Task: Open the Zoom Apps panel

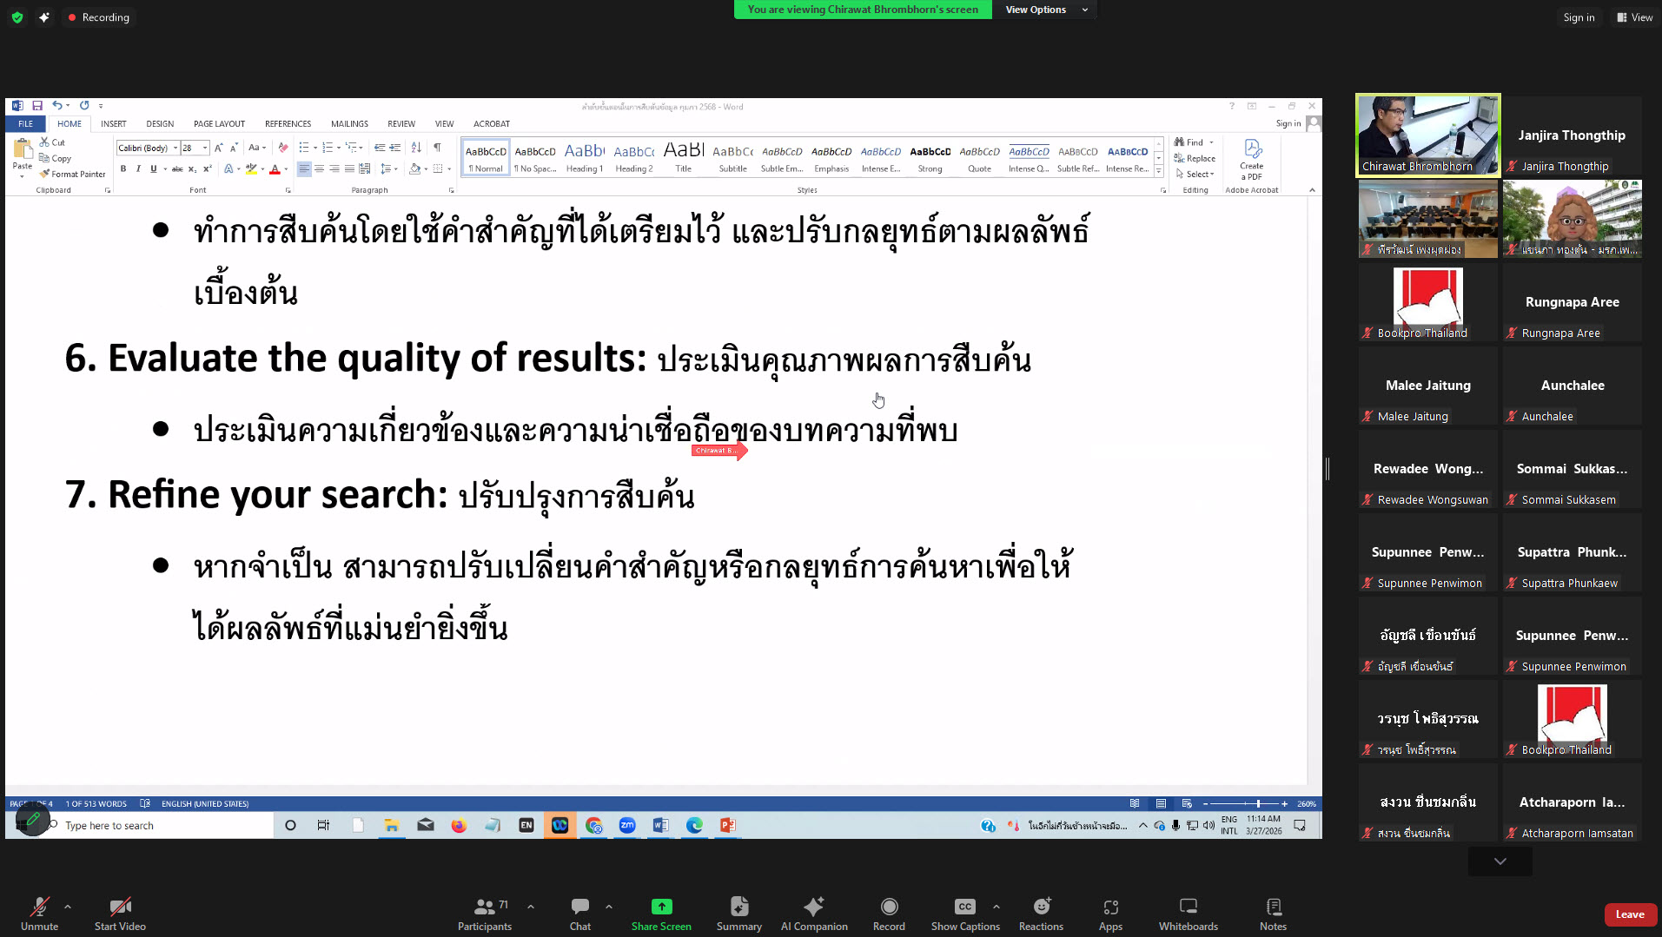Action: tap(1109, 914)
